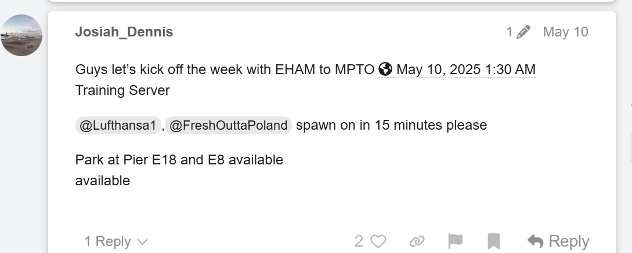
Task: Click the Josiah_Dennis username link
Action: [124, 32]
